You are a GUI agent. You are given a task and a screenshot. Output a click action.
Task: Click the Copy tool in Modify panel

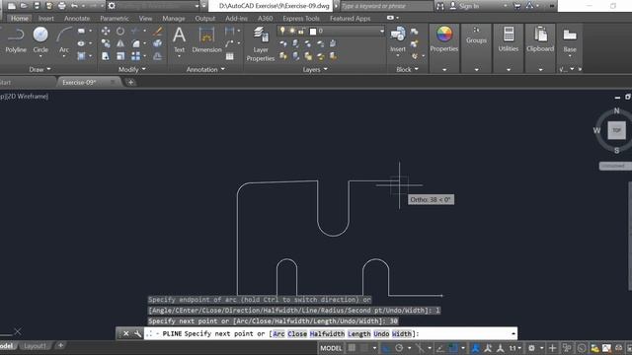[106, 43]
